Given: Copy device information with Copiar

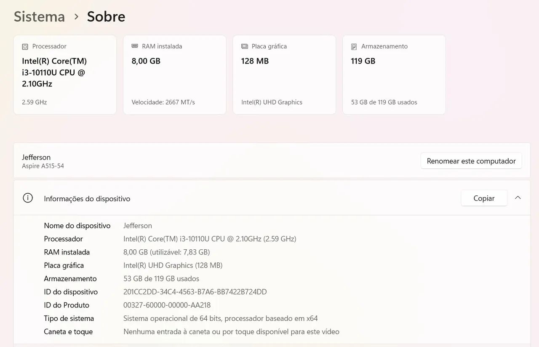Looking at the screenshot, I should point(484,198).
